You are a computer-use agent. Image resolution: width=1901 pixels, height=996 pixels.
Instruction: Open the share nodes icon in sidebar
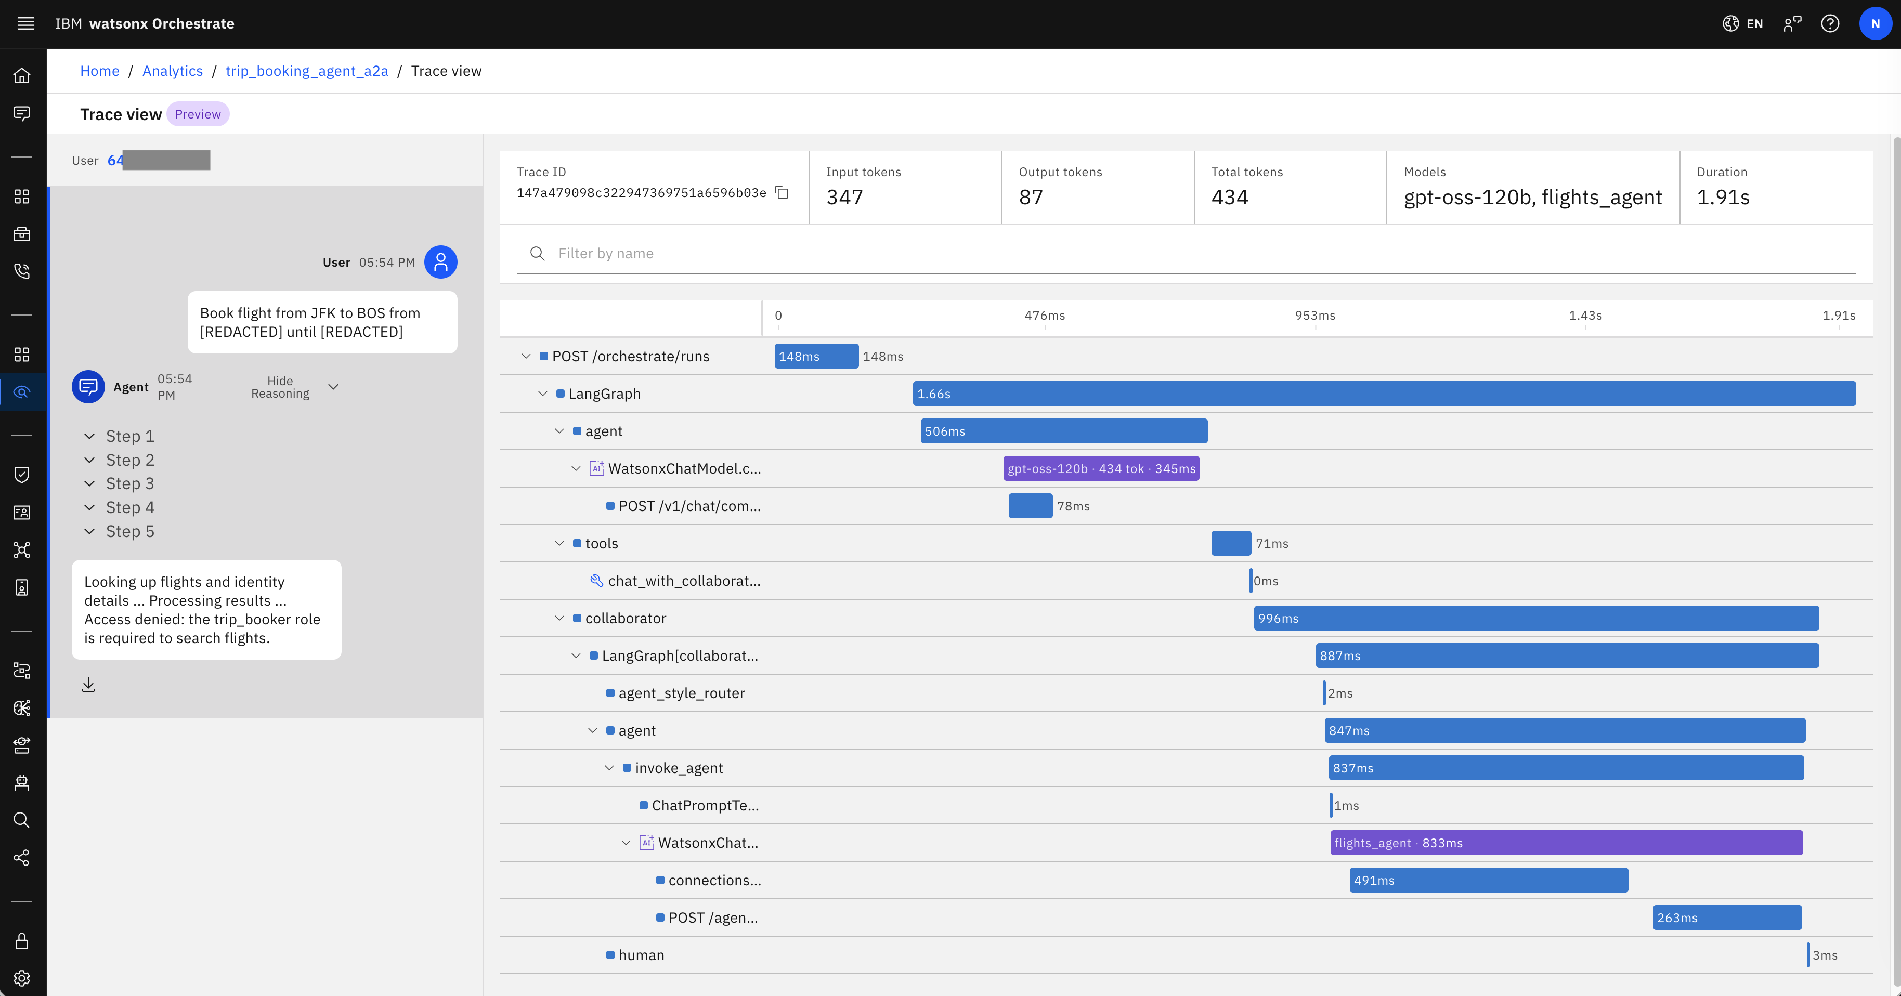pos(22,857)
